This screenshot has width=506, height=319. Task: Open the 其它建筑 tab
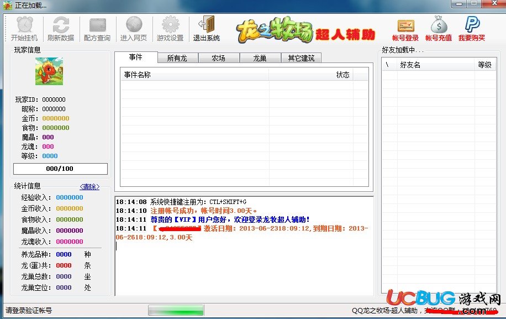pos(301,58)
